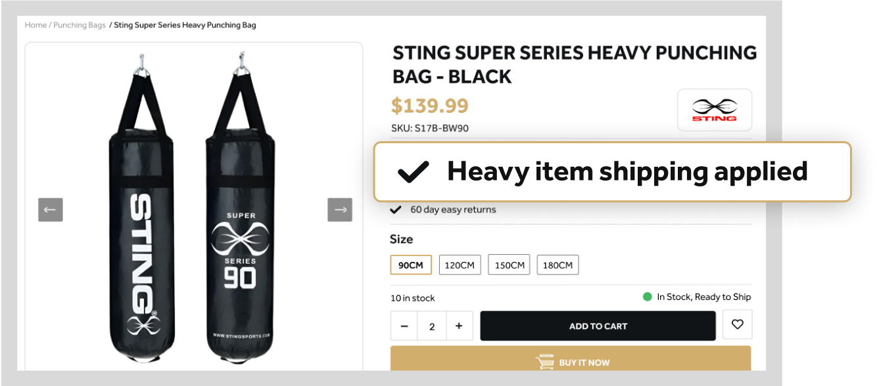
Task: Choose the 150CM size option
Action: [509, 265]
